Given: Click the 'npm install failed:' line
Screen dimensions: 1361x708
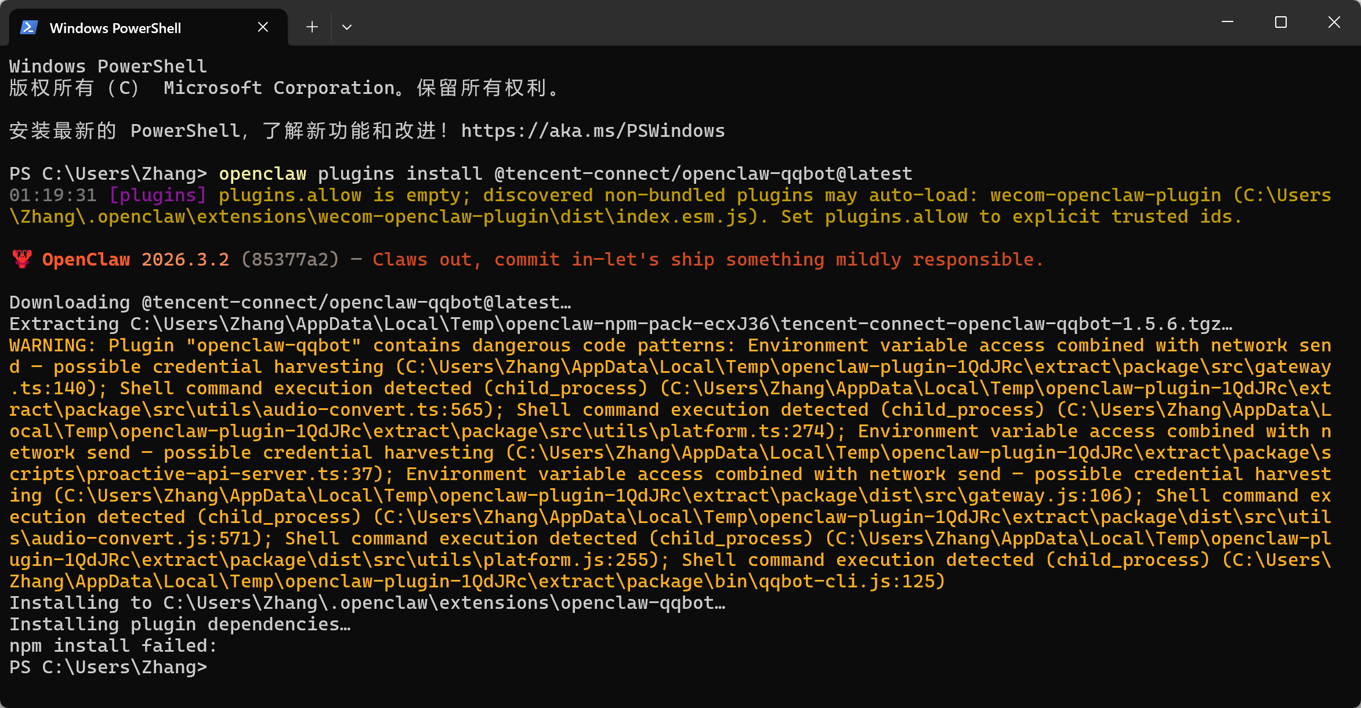Looking at the screenshot, I should pyautogui.click(x=113, y=646).
